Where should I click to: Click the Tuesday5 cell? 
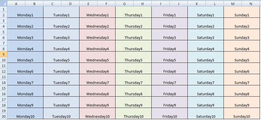(x=61, y=57)
